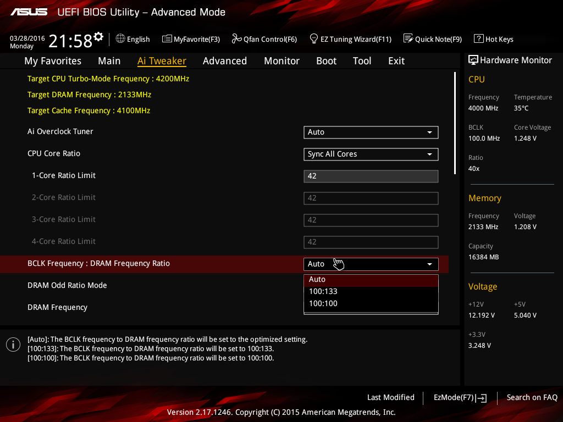
Task: Select the DRAM Frequency row
Action: click(57, 308)
